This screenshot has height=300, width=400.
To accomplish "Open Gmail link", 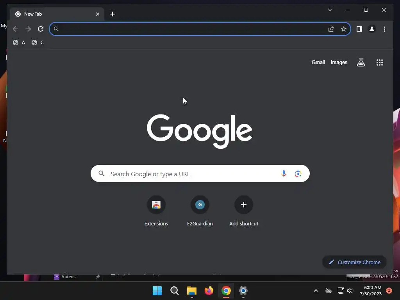I will tap(318, 62).
